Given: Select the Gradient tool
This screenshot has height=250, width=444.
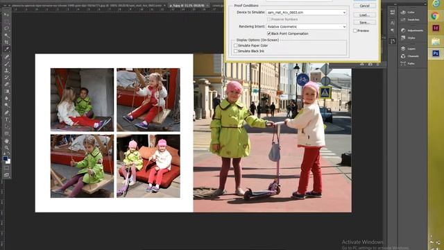Looking at the screenshot, I should 6,91.
